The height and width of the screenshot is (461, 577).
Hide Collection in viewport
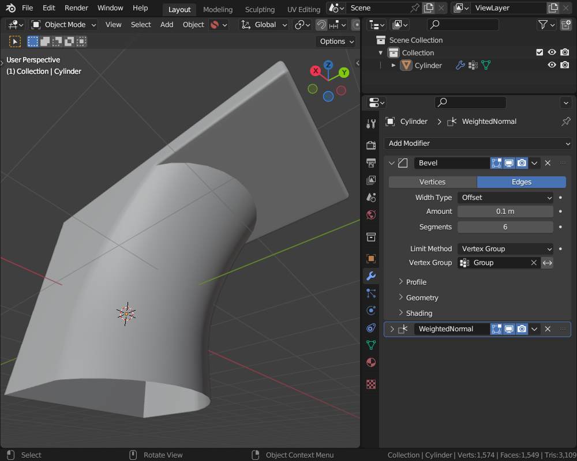(x=552, y=52)
